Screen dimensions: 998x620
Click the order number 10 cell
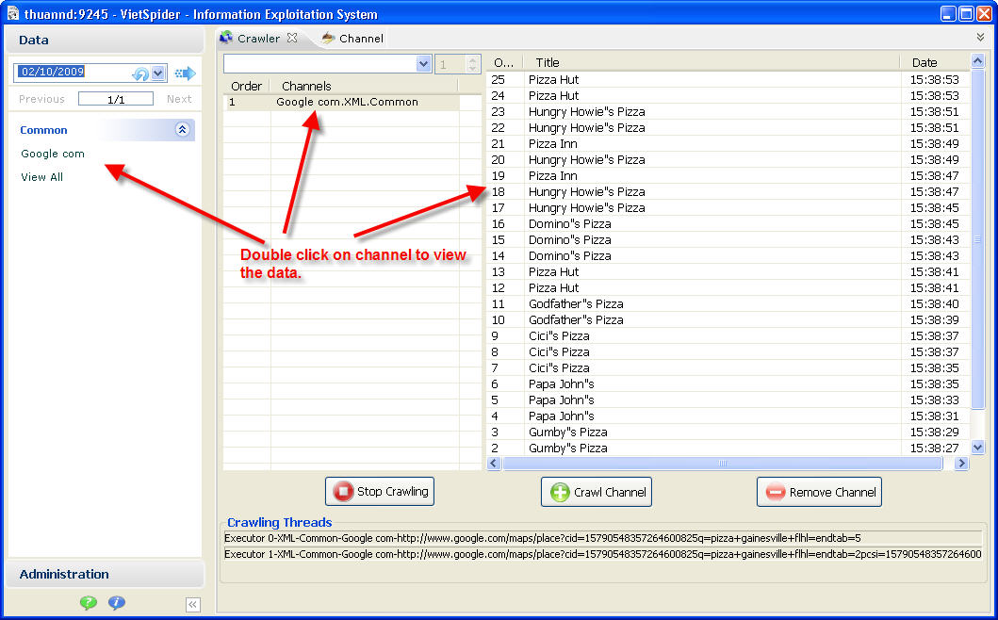click(499, 319)
